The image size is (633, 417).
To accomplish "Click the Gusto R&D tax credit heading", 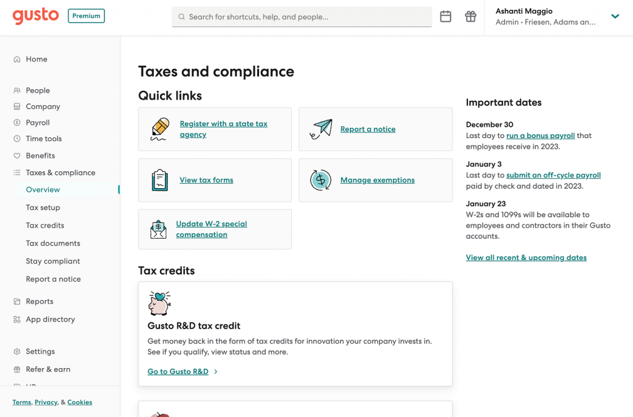I will (193, 326).
